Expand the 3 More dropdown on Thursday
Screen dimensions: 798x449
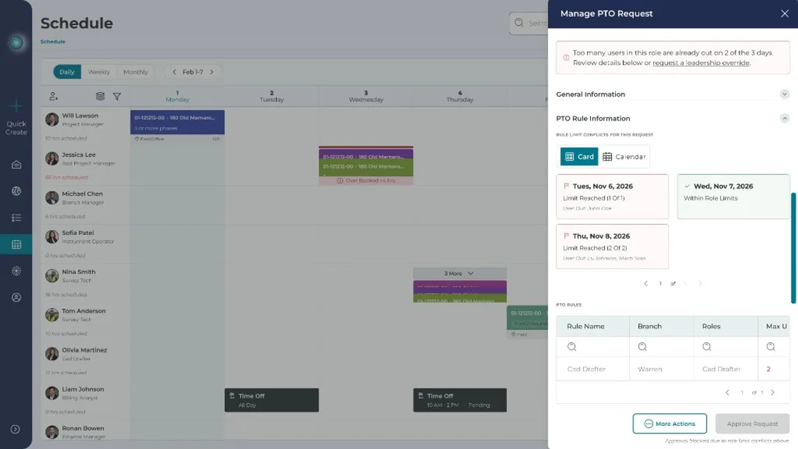460,273
